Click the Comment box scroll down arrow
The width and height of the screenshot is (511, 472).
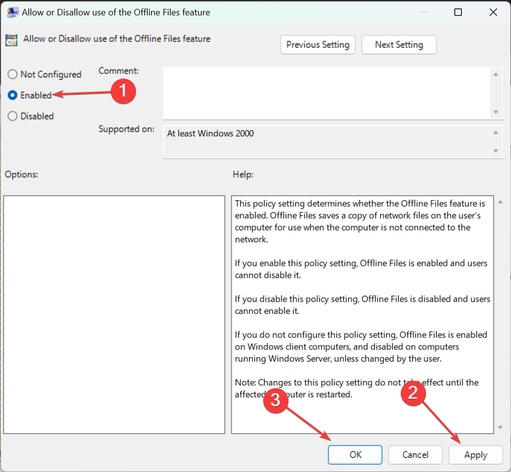pos(496,112)
